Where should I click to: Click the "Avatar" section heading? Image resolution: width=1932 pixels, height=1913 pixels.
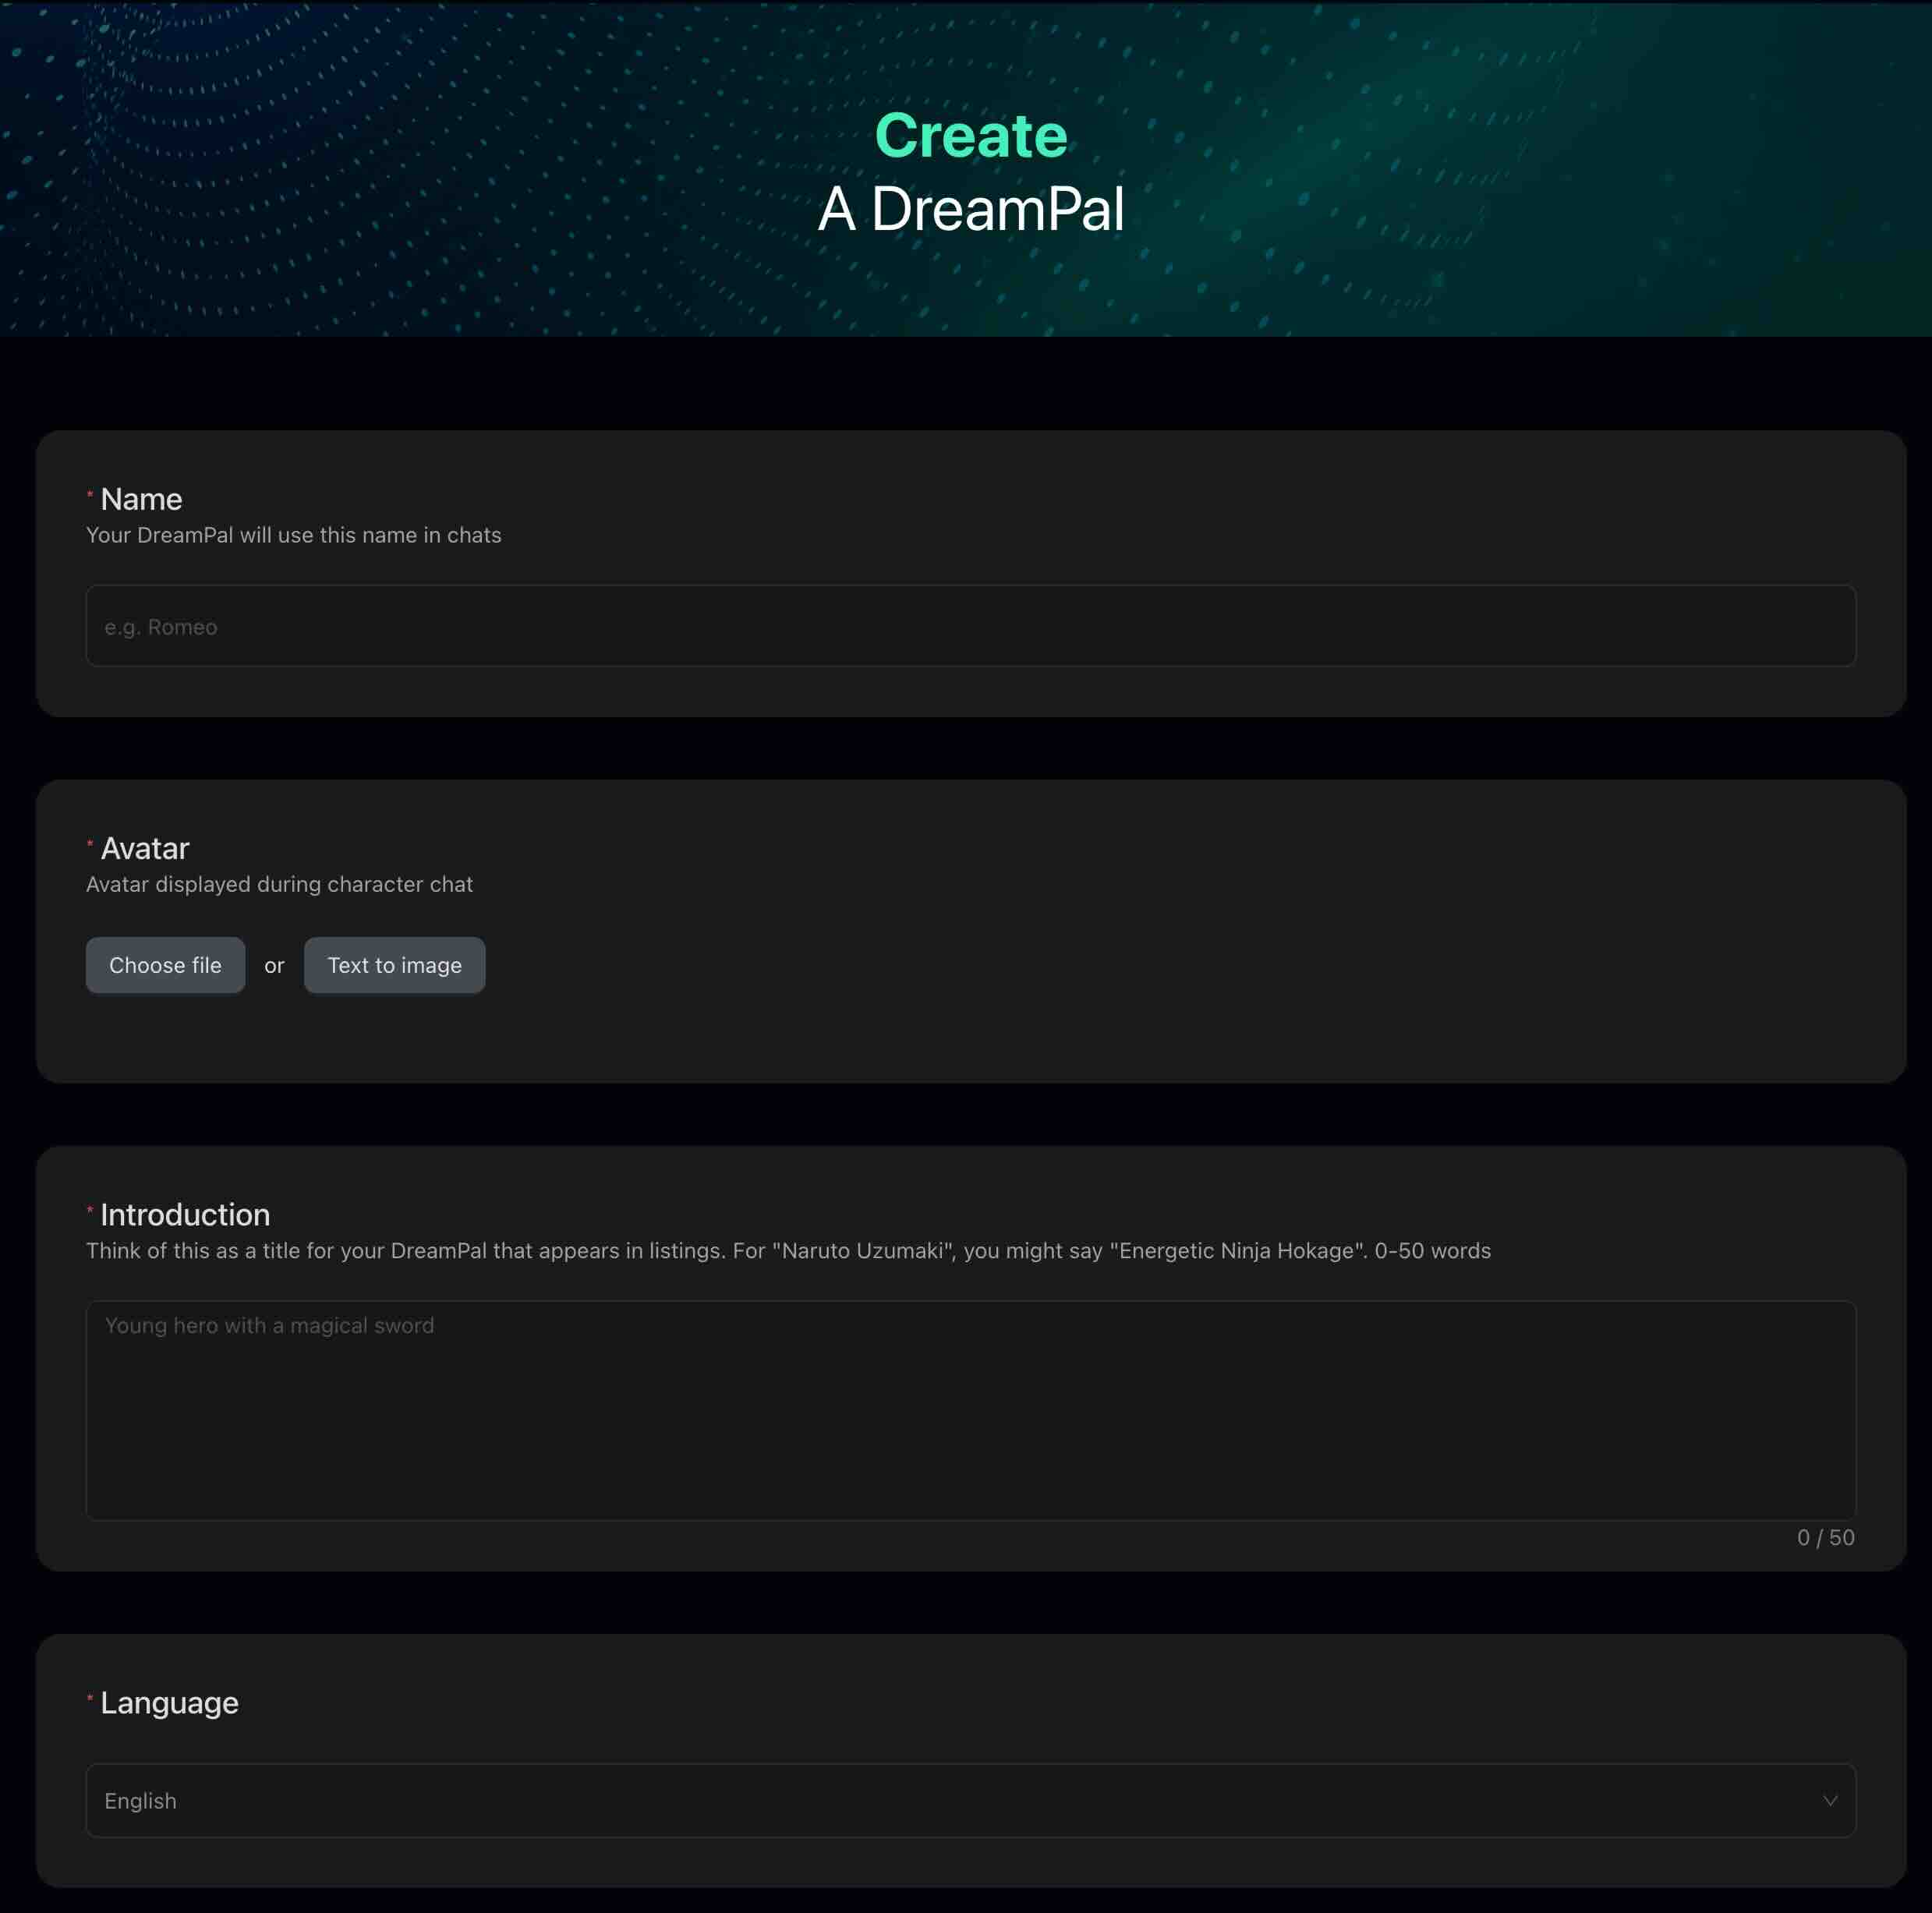pyautogui.click(x=145, y=848)
